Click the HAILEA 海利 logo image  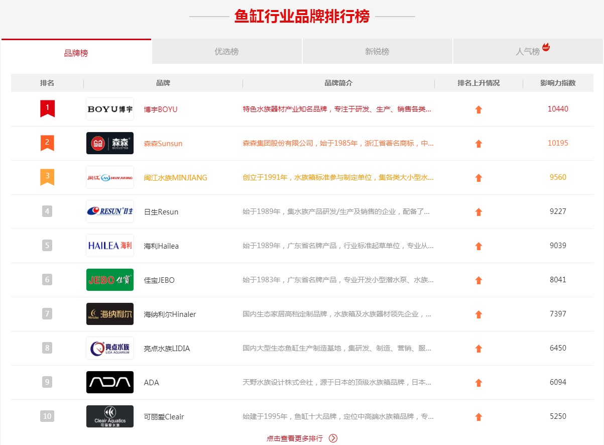[109, 246]
